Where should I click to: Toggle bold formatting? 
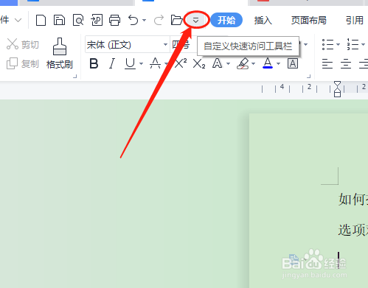[94, 63]
